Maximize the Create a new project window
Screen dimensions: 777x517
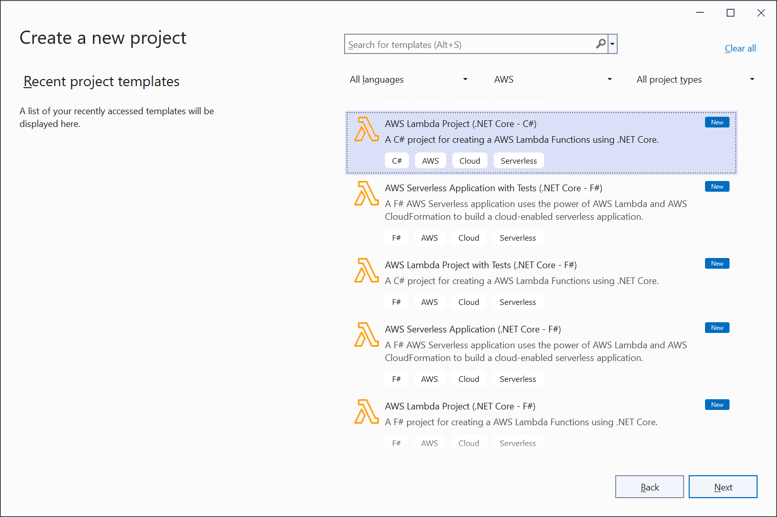pyautogui.click(x=731, y=13)
